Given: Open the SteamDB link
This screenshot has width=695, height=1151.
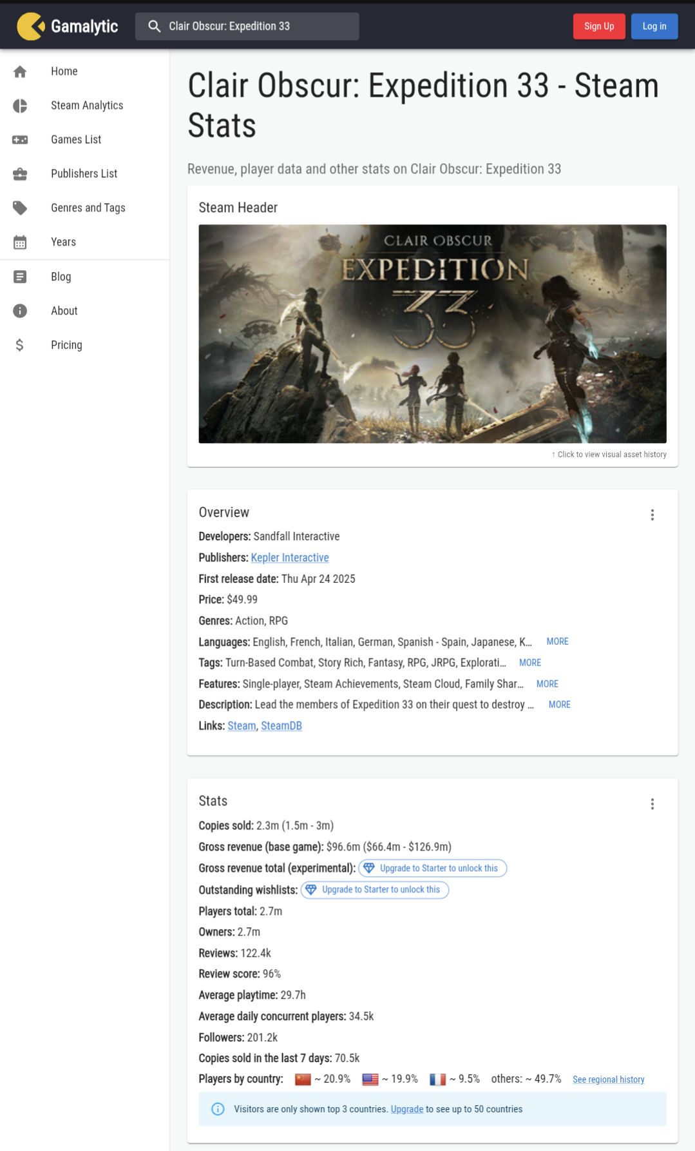Looking at the screenshot, I should pyautogui.click(x=281, y=726).
